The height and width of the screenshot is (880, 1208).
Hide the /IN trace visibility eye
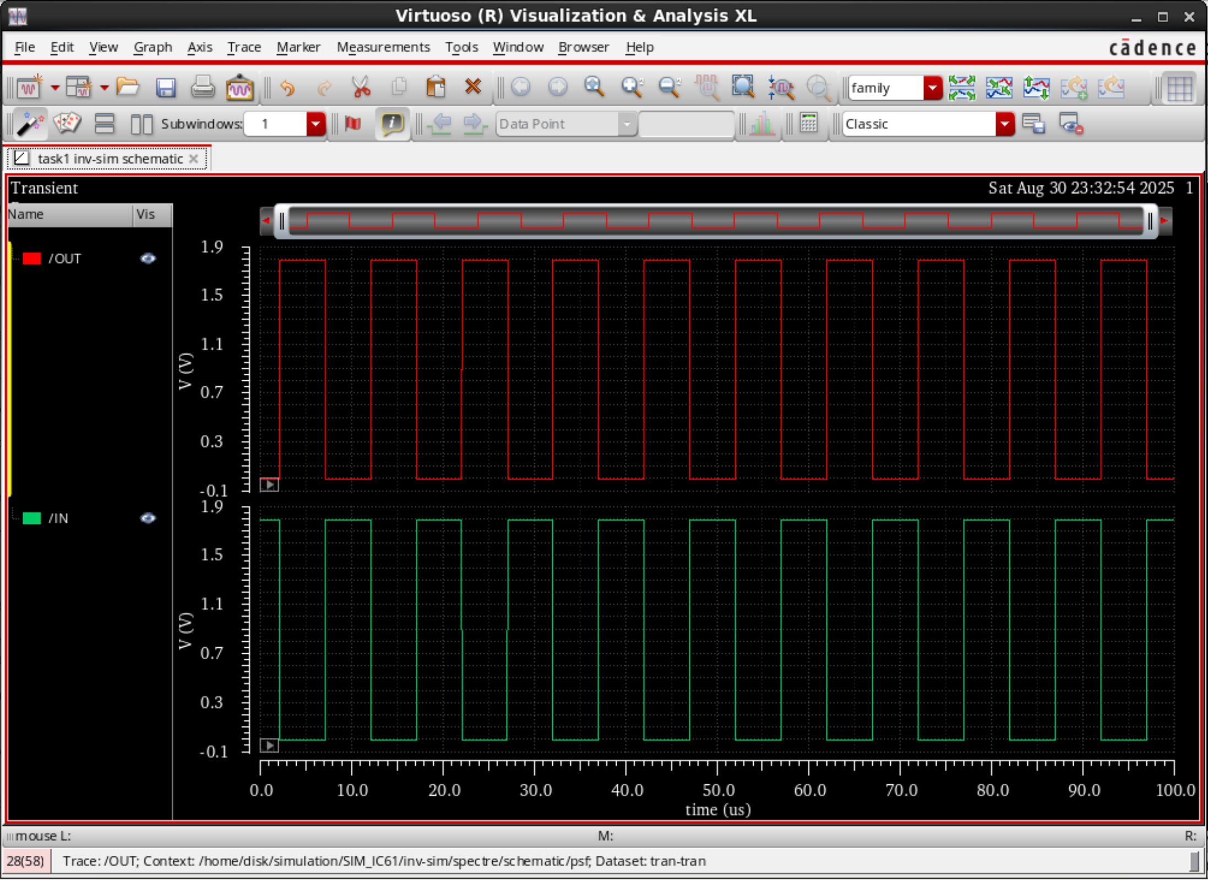[148, 518]
